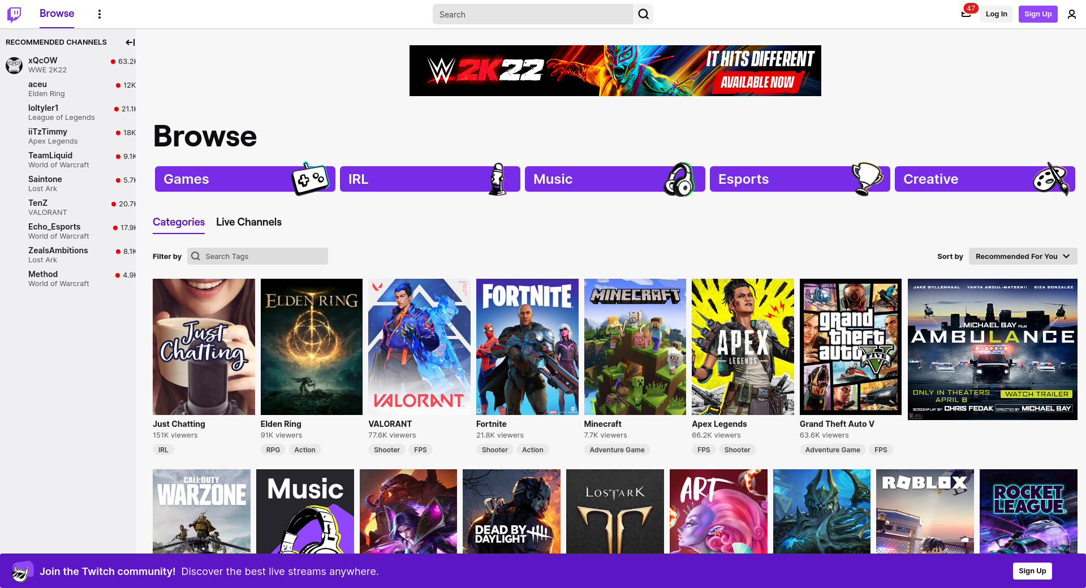Click the WWE 2K22 banner ad
This screenshot has height=588, width=1086.
615,71
